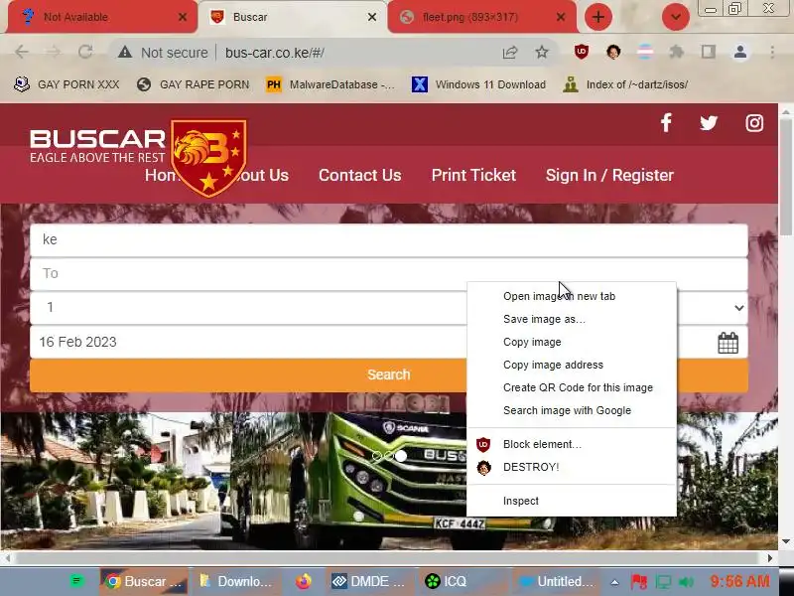Screen dimensions: 794x596
Task: Click the Buscar eagle shield logo
Action: pyautogui.click(x=208, y=158)
